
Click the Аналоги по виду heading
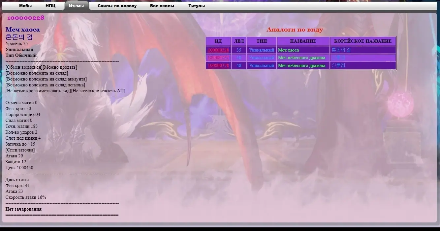pyautogui.click(x=295, y=30)
